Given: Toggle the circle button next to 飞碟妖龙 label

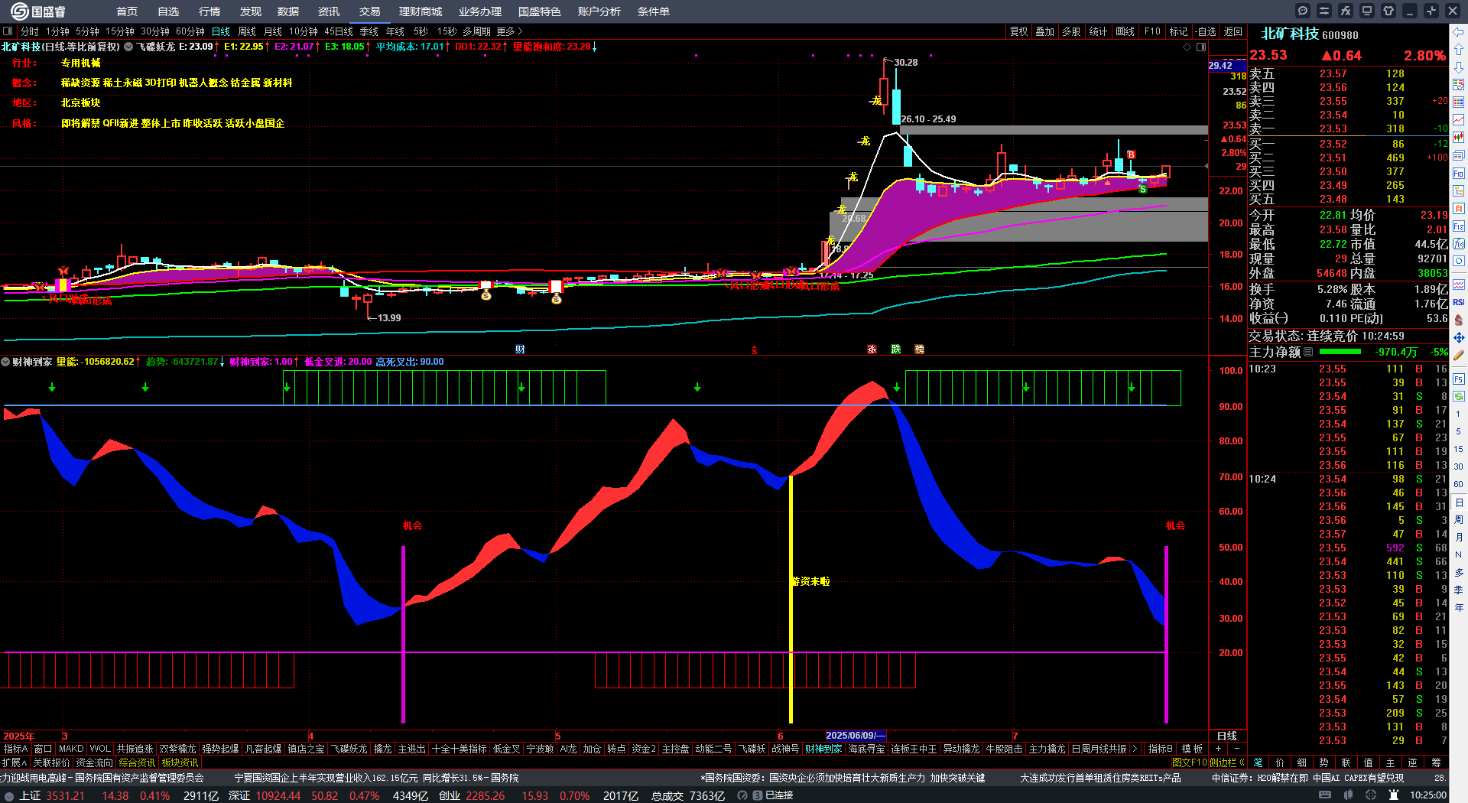Looking at the screenshot, I should [128, 47].
